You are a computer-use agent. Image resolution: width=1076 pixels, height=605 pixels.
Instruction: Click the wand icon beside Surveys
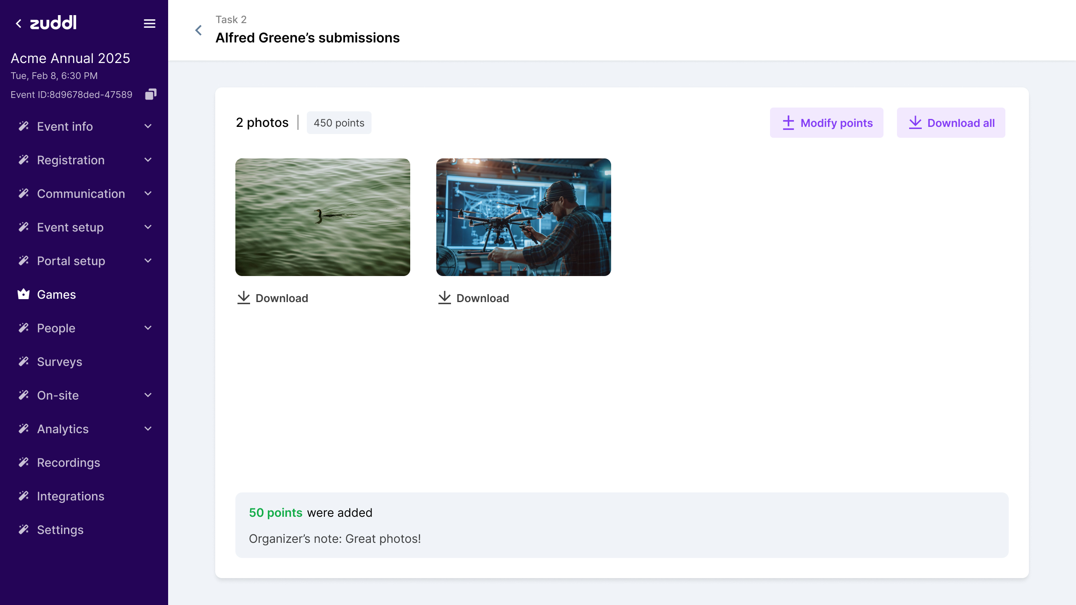click(x=24, y=361)
